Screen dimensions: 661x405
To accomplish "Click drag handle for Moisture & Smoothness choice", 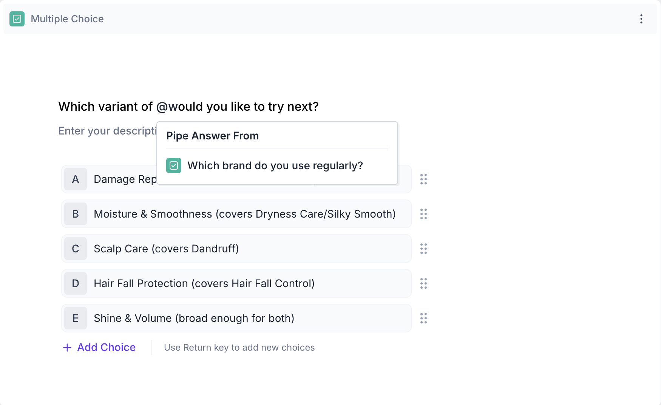I will pos(423,214).
